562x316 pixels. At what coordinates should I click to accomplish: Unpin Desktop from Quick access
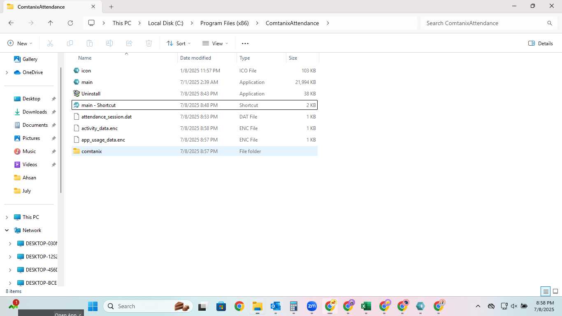pyautogui.click(x=53, y=99)
